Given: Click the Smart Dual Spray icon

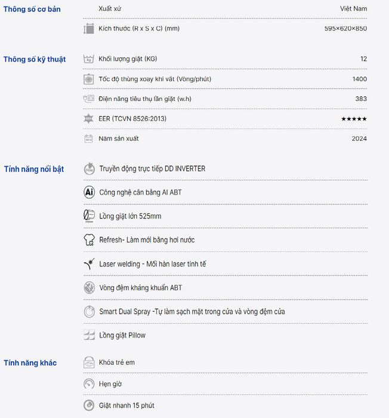Looking at the screenshot, I should [89, 312].
